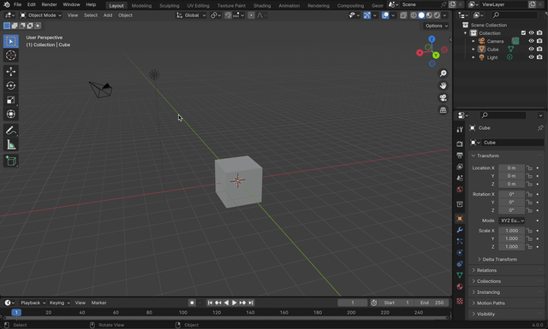Screen dimensions: 548x329
Task: Choose the Move tool
Action: [x=11, y=72]
